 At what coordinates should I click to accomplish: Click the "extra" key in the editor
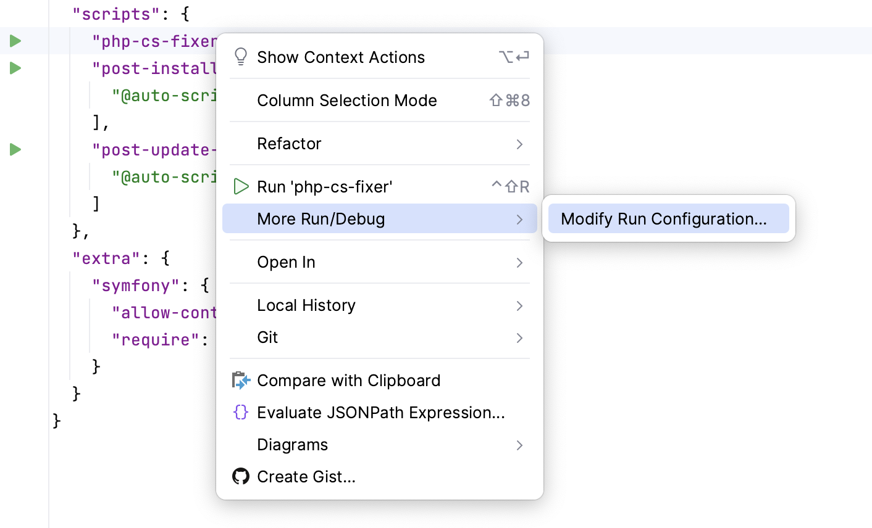click(107, 258)
